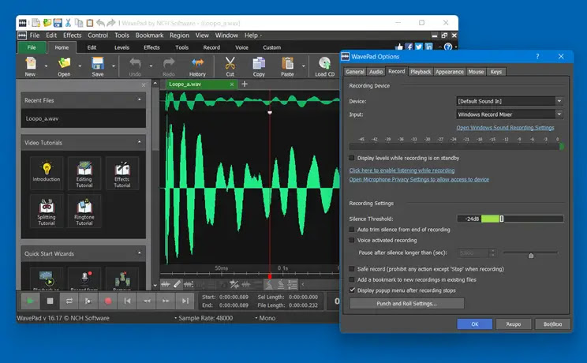Screen dimensions: 587x363
Task: Switch to the Keys options tab
Action: point(496,72)
